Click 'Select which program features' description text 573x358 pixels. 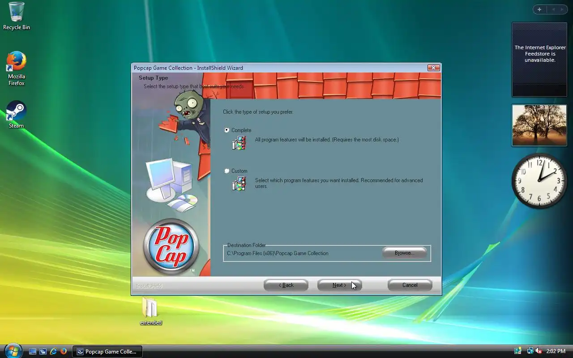(339, 183)
